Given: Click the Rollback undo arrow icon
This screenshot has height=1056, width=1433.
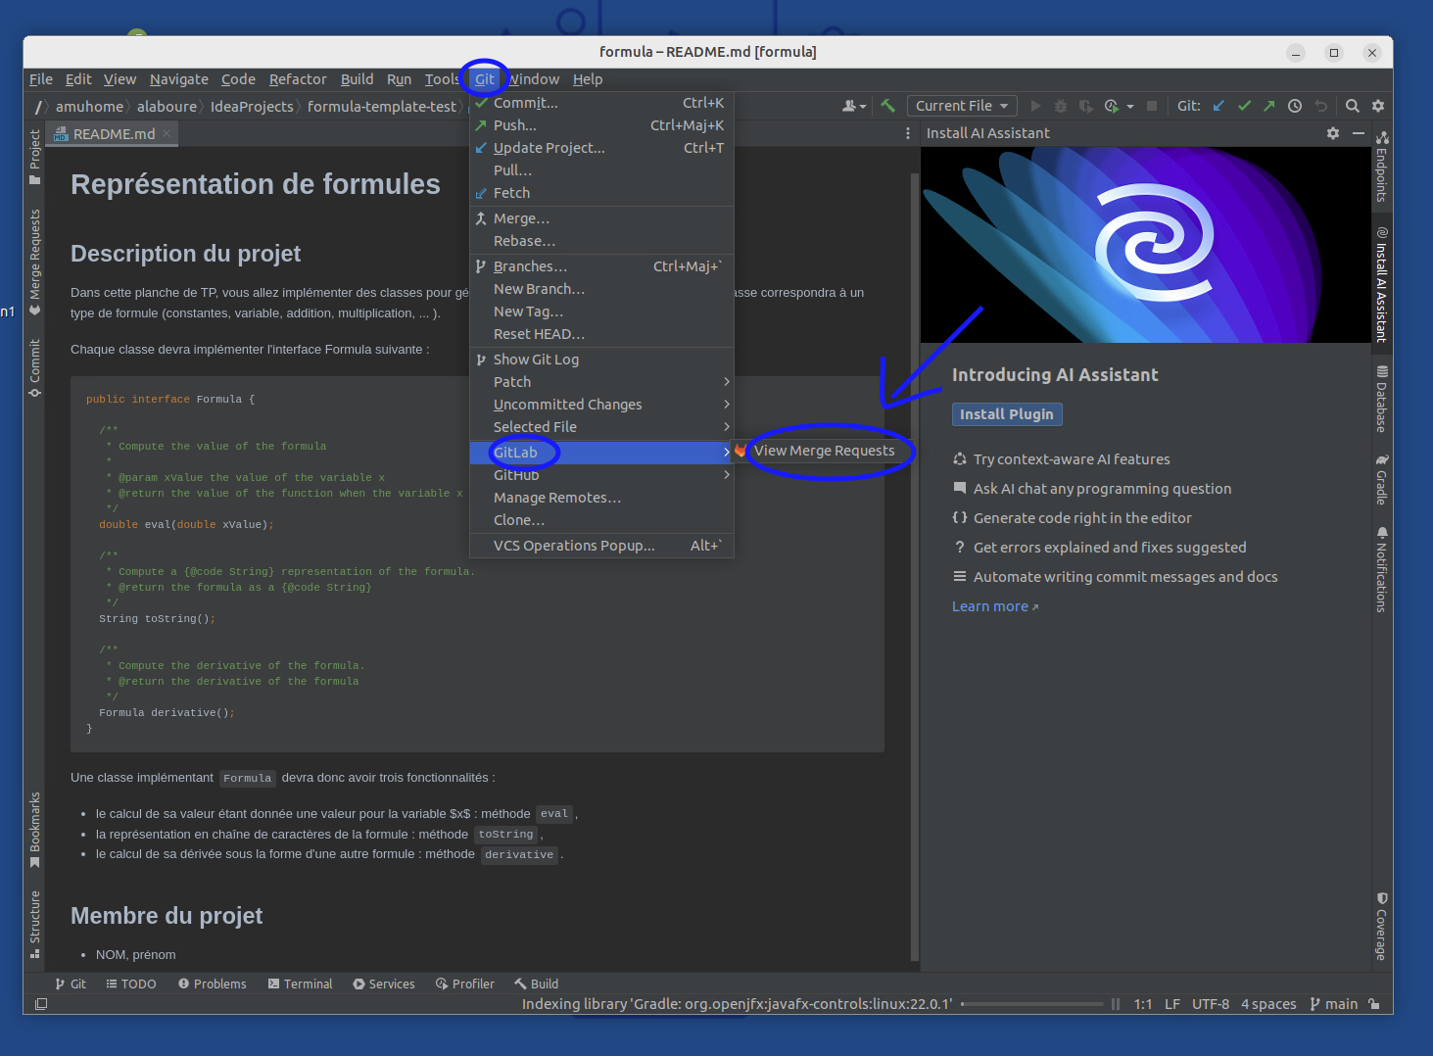Looking at the screenshot, I should pyautogui.click(x=1320, y=106).
